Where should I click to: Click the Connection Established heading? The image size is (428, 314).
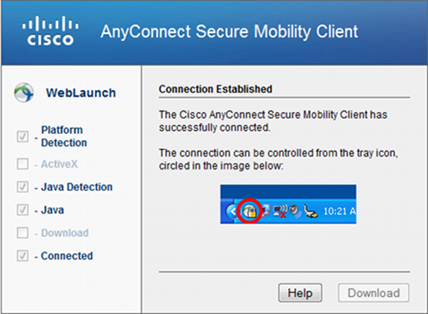coord(215,89)
